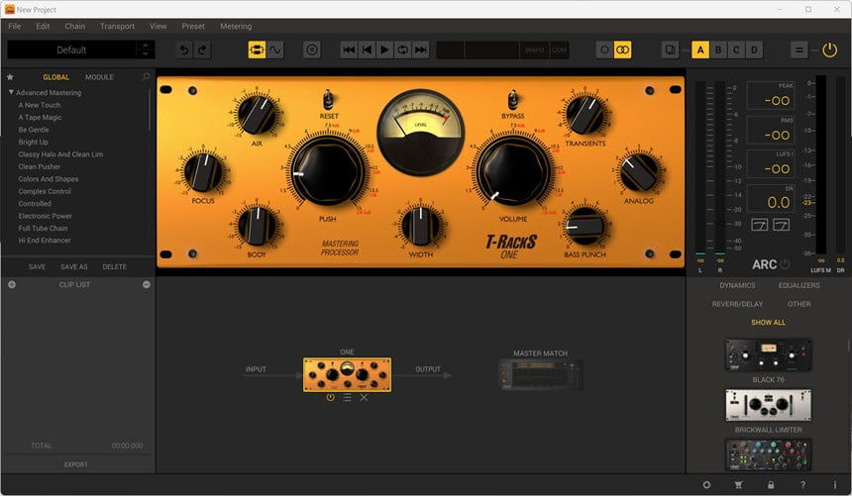852x496 pixels.
Task: Click the AIR knob
Action: click(x=257, y=114)
